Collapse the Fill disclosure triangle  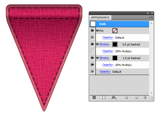[97, 31]
